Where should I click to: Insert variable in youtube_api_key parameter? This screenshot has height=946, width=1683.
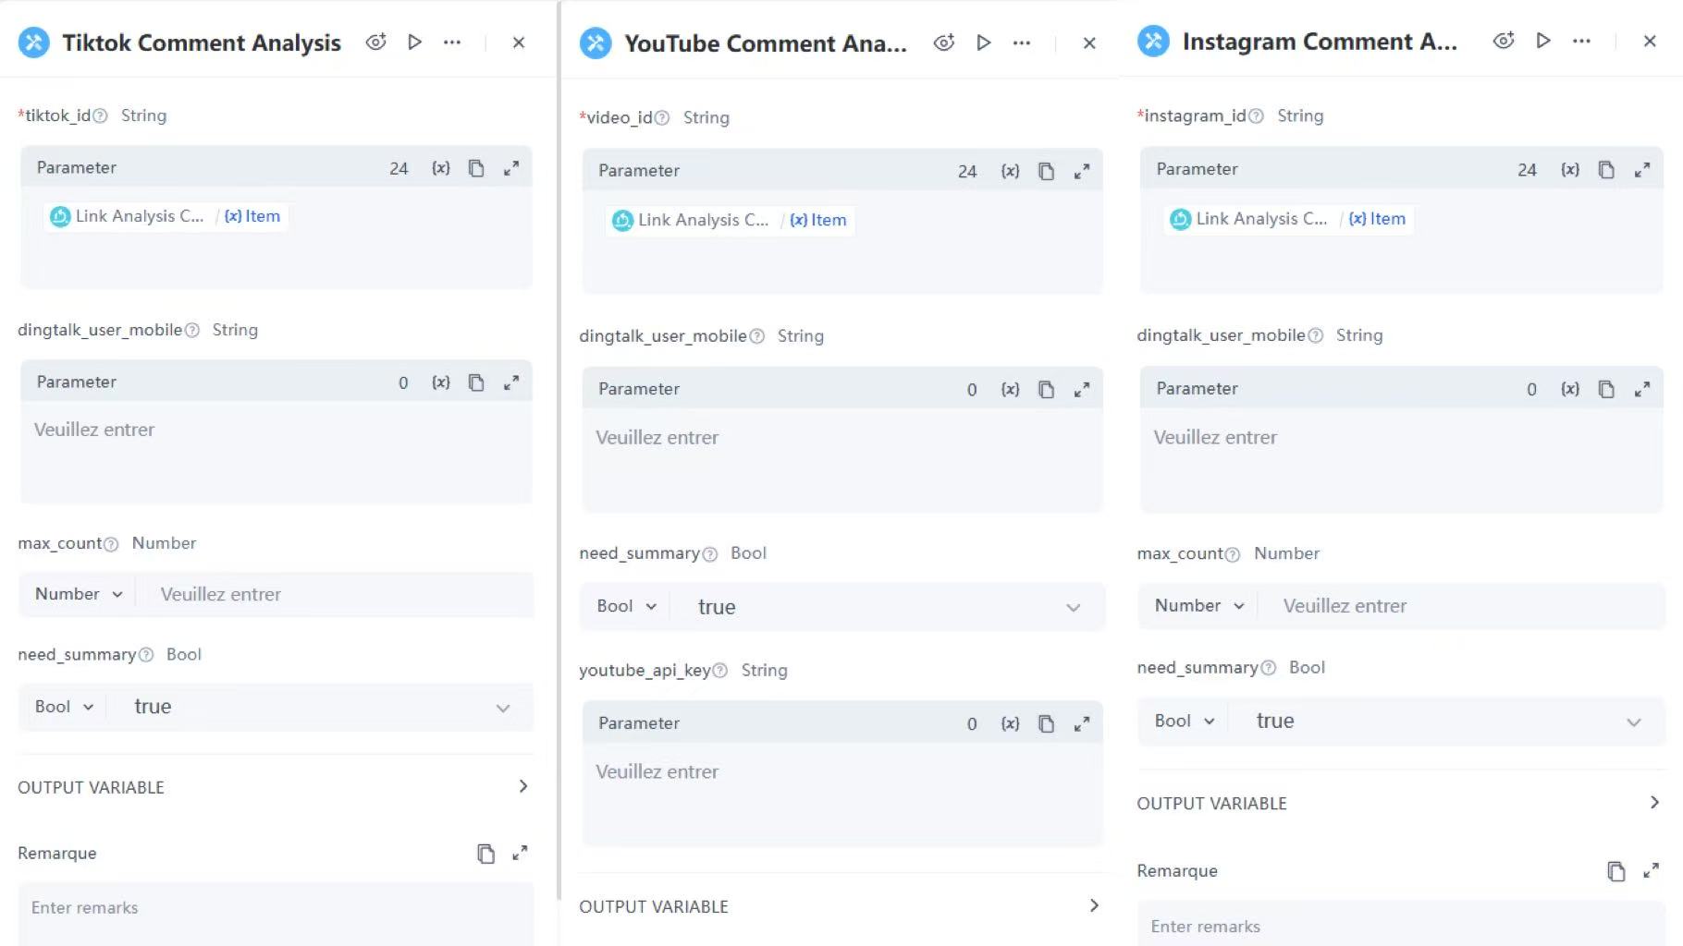(x=1010, y=723)
